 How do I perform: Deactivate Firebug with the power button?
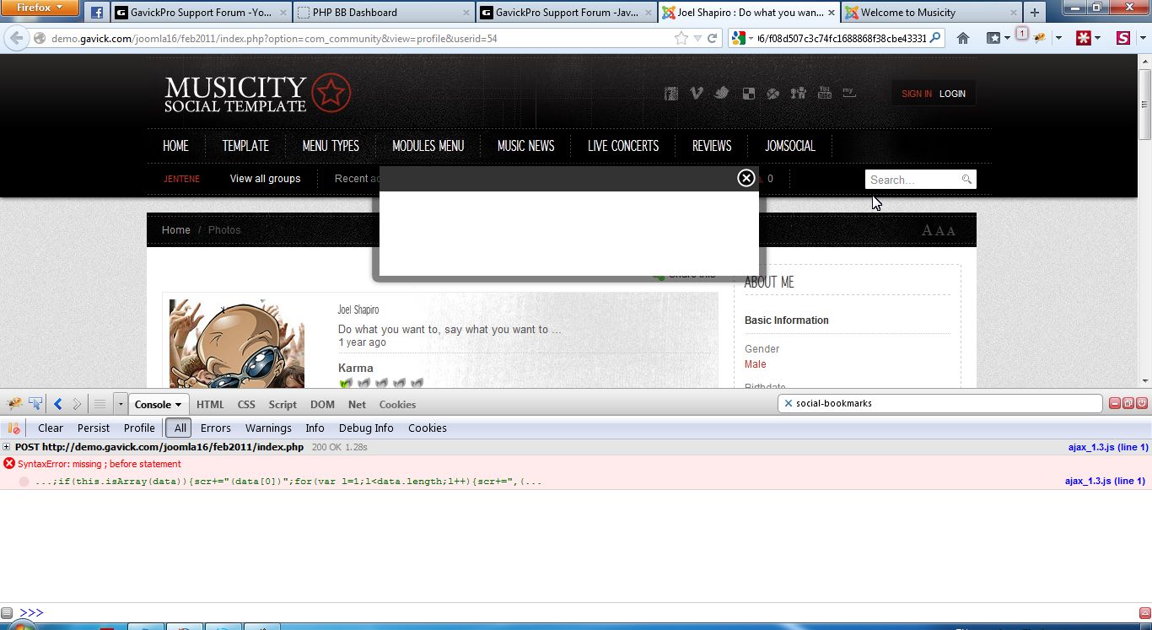pyautogui.click(x=1142, y=404)
